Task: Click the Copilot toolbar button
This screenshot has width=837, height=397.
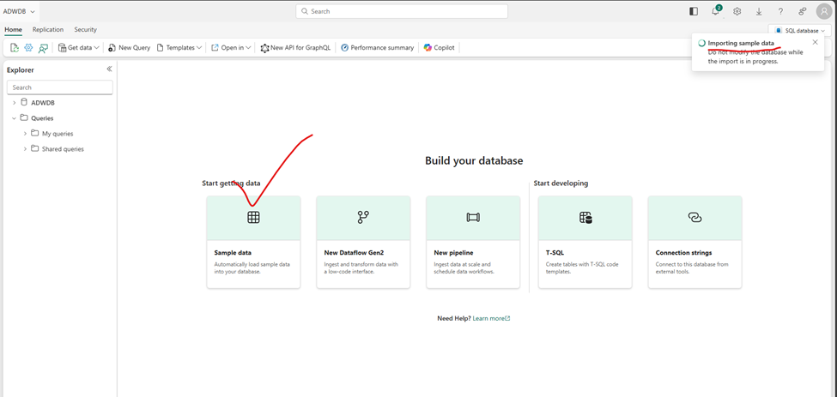Action: [x=439, y=48]
